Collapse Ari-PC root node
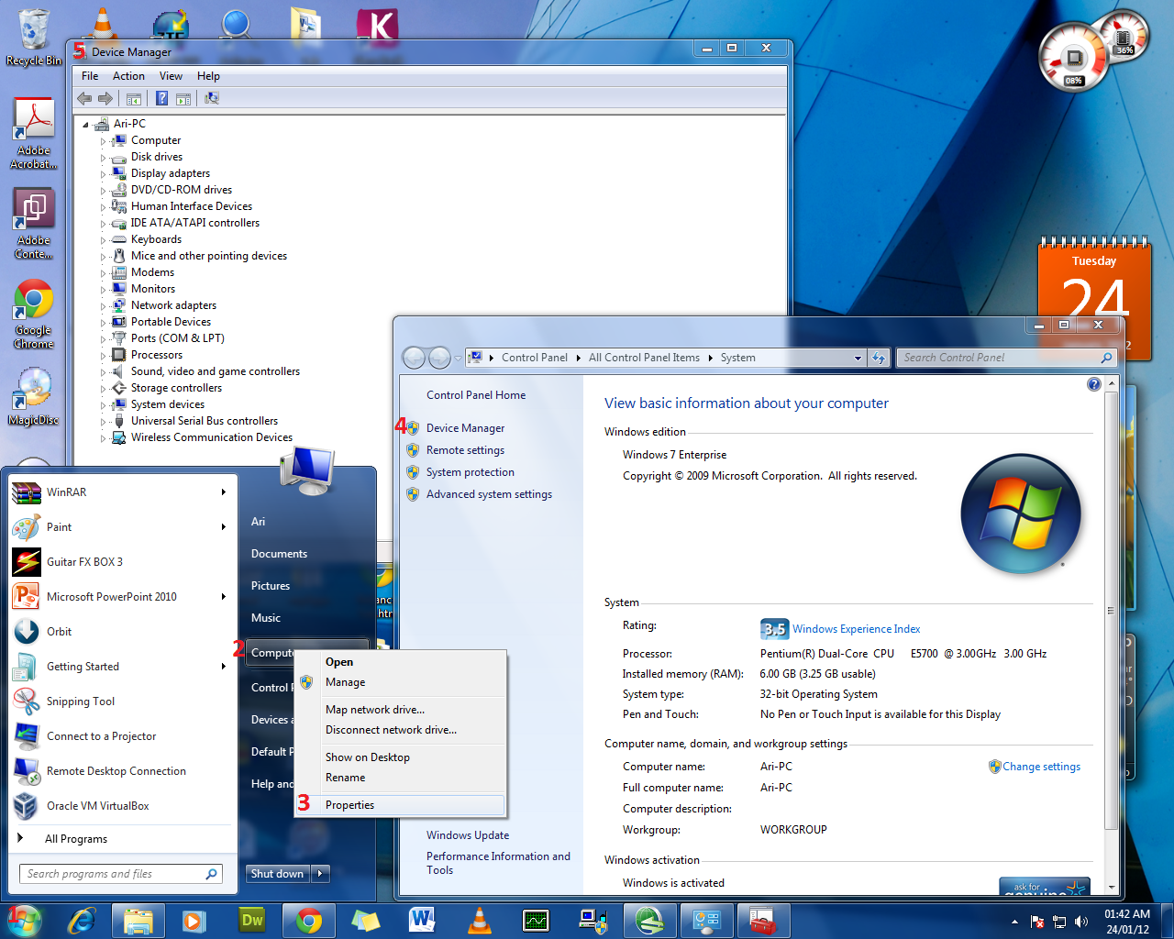 click(x=86, y=125)
